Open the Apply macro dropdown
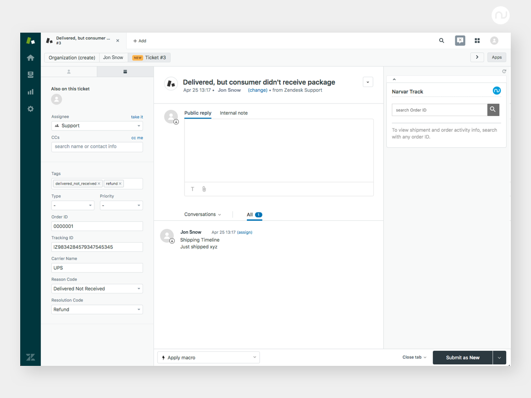 (208, 358)
